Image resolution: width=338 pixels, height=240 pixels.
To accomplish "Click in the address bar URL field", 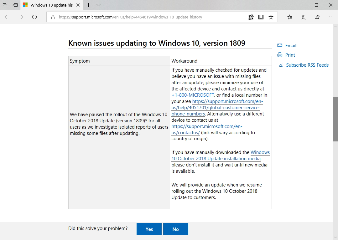I will point(147,17).
